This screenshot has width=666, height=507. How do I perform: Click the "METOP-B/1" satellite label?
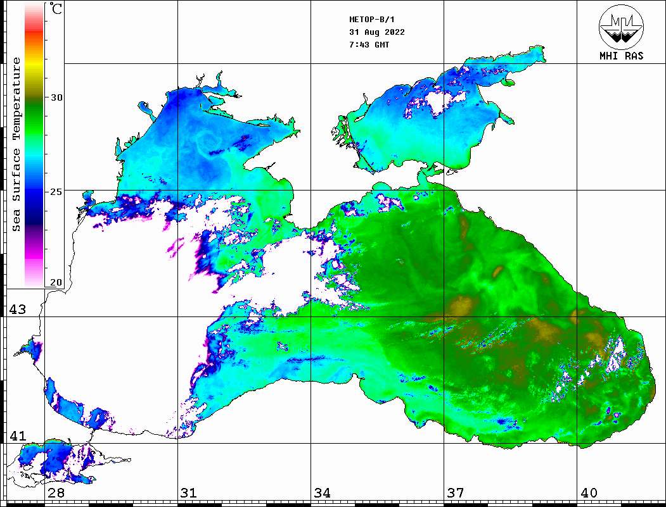click(371, 20)
